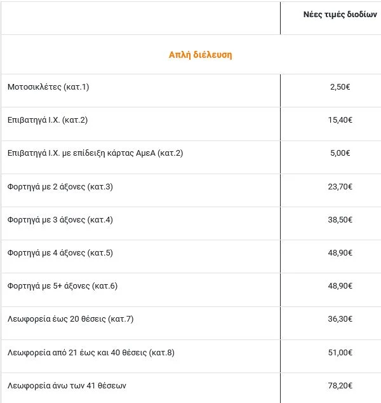Select the 48,90€ price for κατ.6 trucks
Screen dimensions: 381x403
(x=340, y=286)
